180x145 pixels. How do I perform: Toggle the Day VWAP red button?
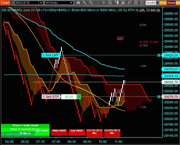pos(77,132)
